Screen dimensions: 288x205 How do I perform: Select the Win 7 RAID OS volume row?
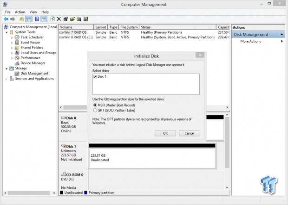pos(144,32)
